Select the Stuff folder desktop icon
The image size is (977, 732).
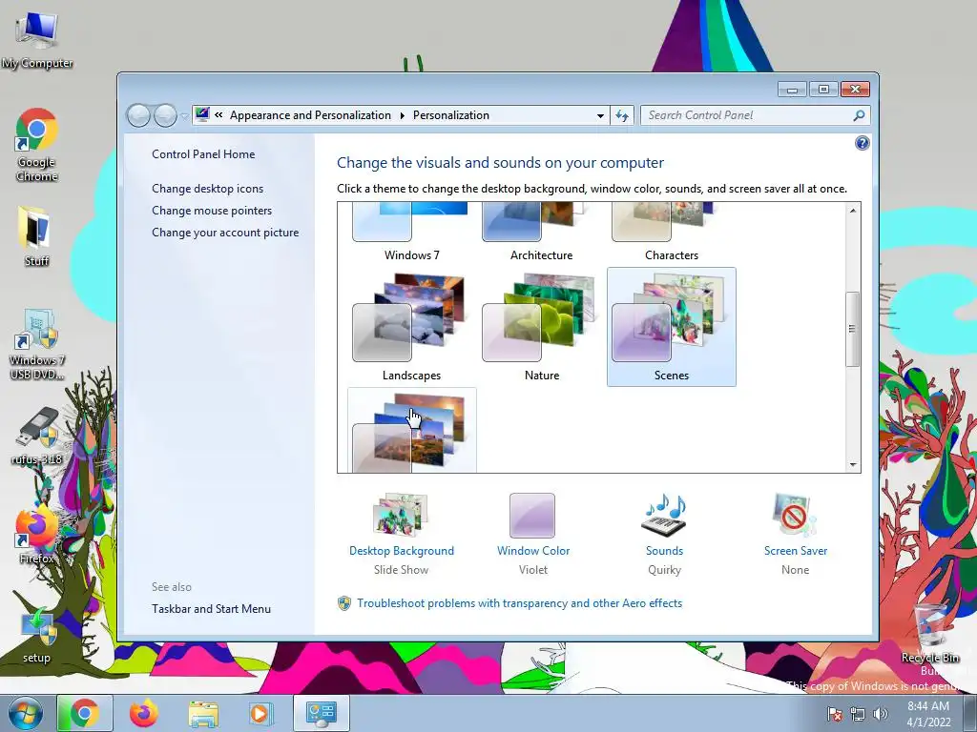[36, 237]
